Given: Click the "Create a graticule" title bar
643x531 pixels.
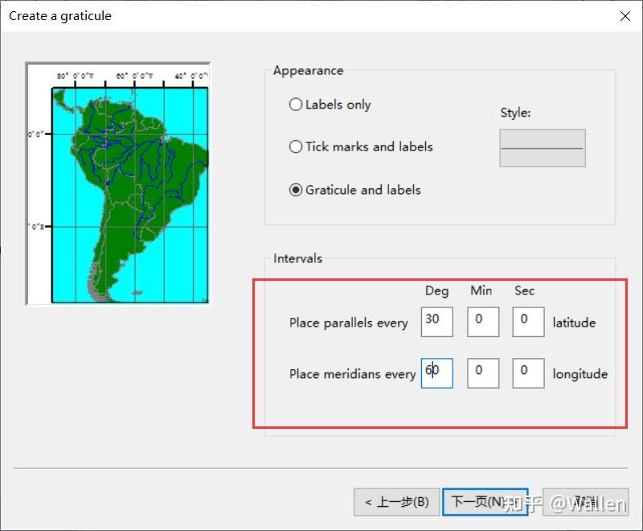Looking at the screenshot, I should pos(59,15).
